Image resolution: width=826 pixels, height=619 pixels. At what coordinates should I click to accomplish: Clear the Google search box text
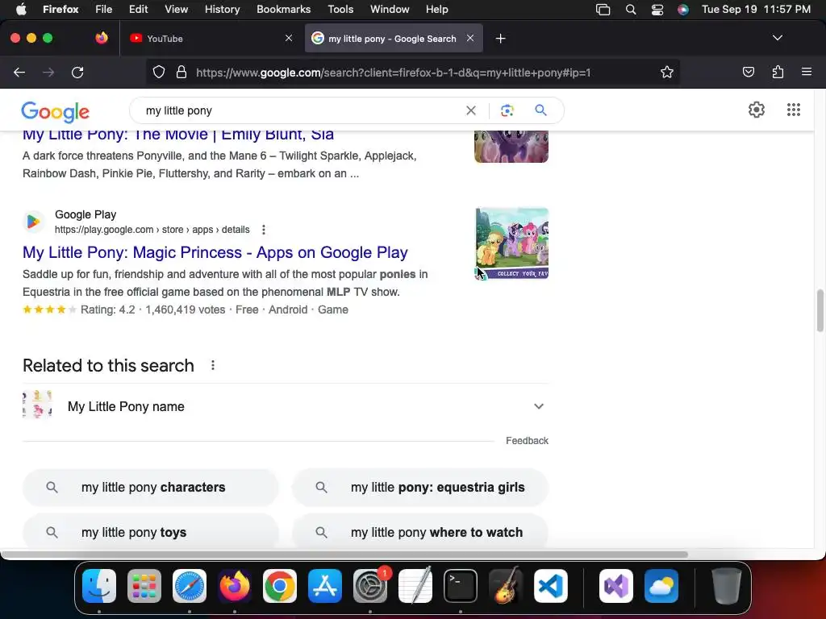471,110
